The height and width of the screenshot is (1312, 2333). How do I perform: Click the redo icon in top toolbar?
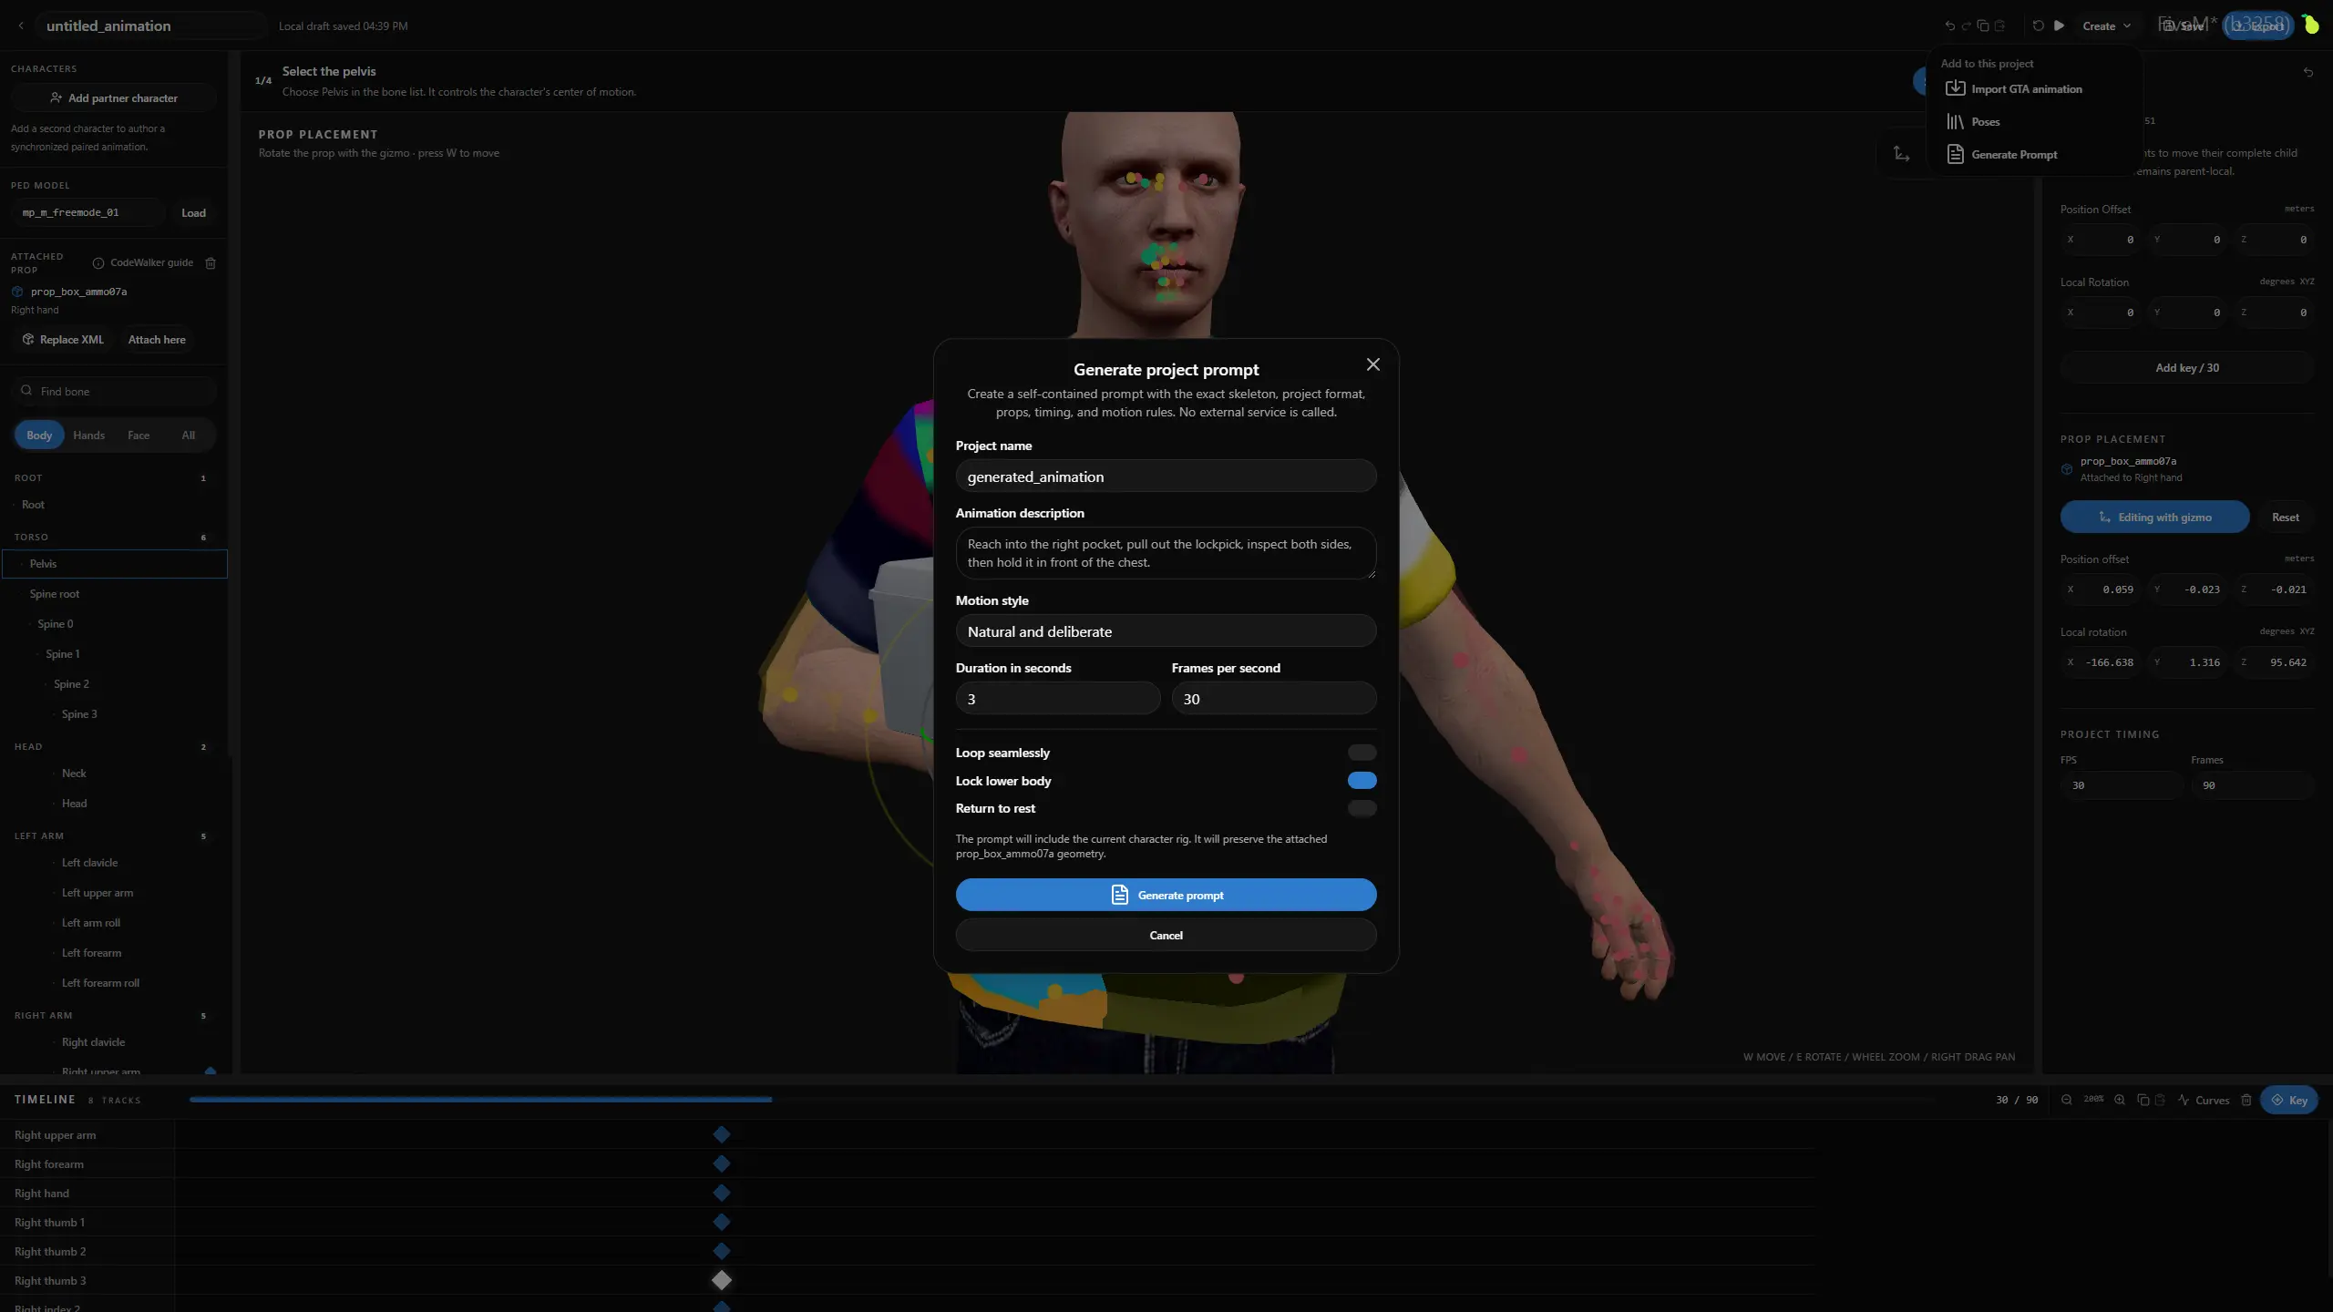(x=1966, y=26)
